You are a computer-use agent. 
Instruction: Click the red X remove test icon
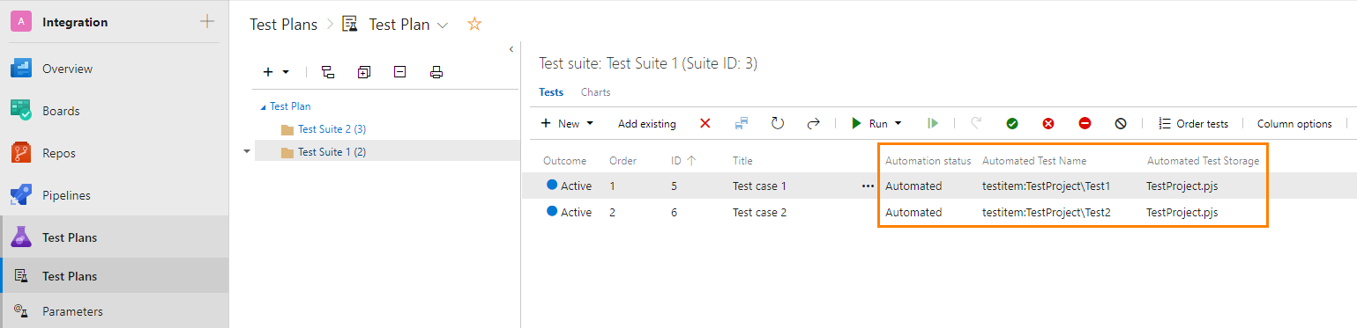tap(705, 124)
